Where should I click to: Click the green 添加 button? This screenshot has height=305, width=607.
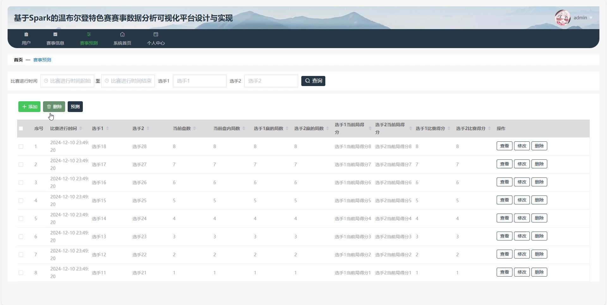29,107
